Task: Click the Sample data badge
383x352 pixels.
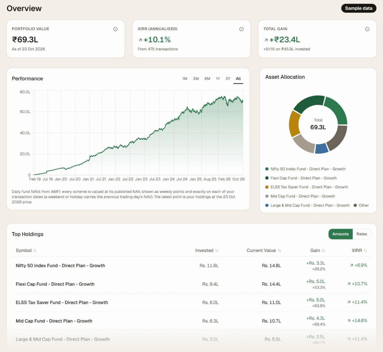Action: point(359,8)
